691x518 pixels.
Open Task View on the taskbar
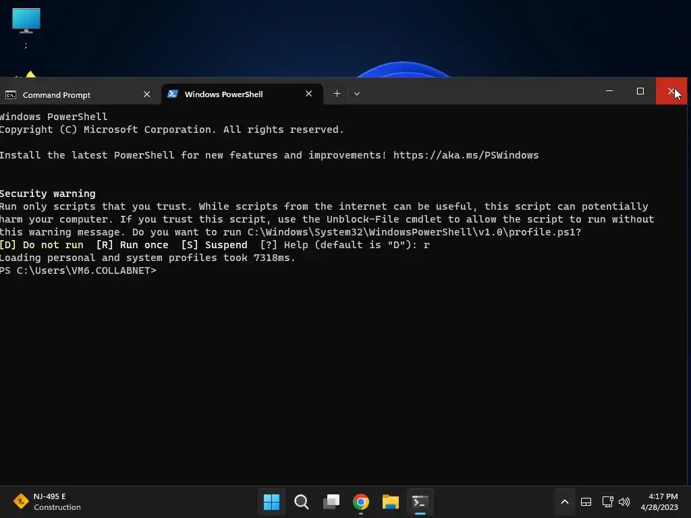tap(331, 502)
